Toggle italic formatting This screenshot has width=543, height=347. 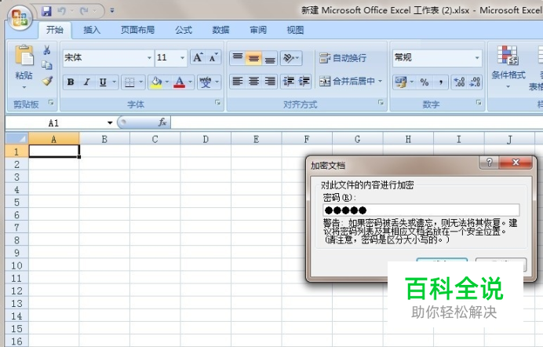tap(86, 82)
